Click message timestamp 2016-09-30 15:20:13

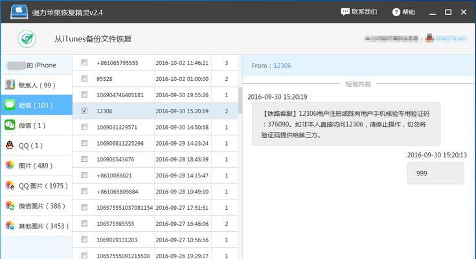coord(437,155)
